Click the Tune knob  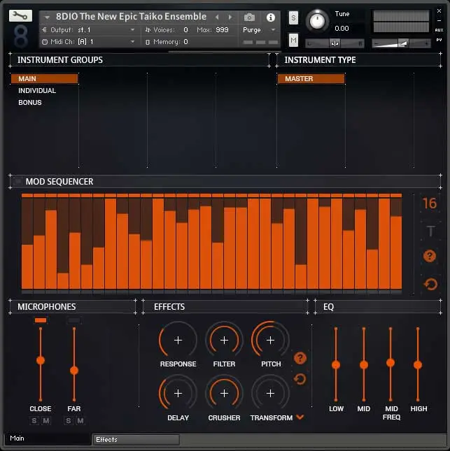tap(317, 21)
